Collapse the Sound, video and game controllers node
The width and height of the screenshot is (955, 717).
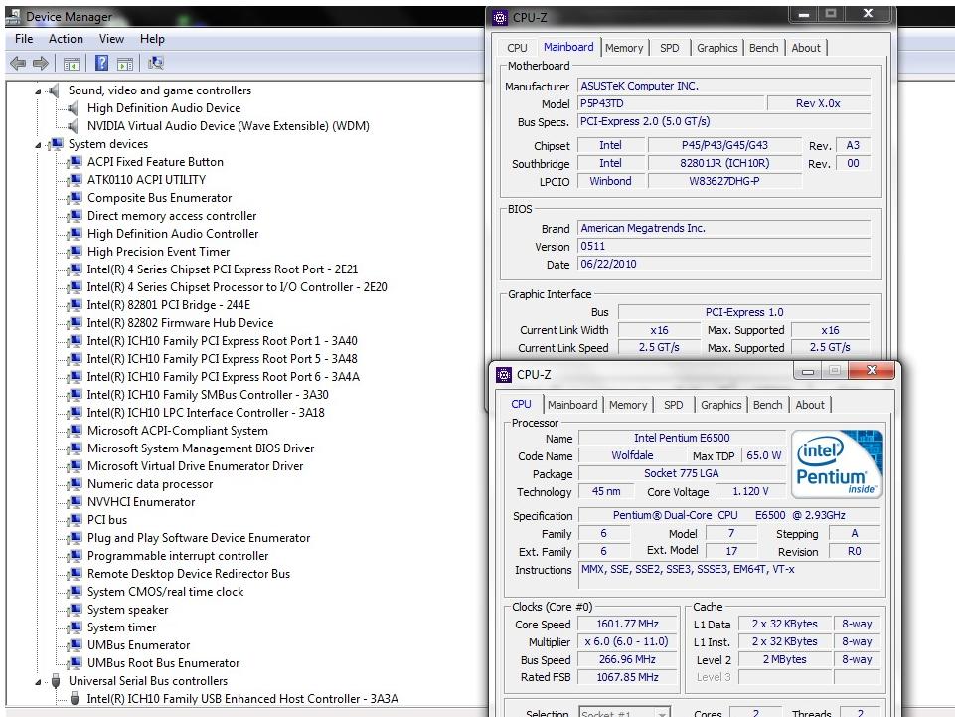pos(38,91)
